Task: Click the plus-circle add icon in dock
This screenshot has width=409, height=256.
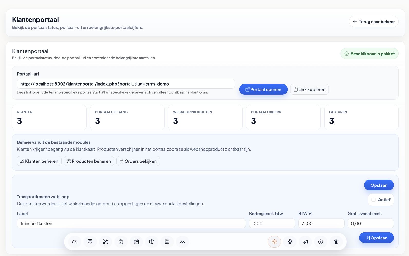Action: point(321,242)
